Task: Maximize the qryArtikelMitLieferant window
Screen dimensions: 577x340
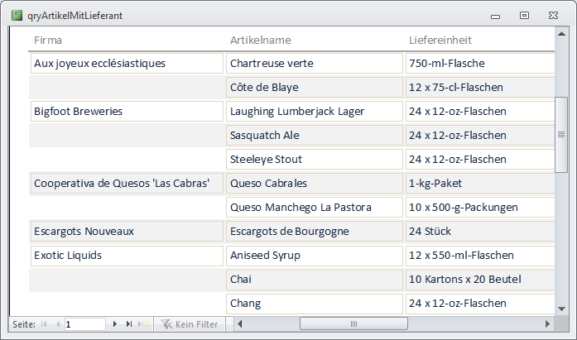Action: (x=524, y=15)
